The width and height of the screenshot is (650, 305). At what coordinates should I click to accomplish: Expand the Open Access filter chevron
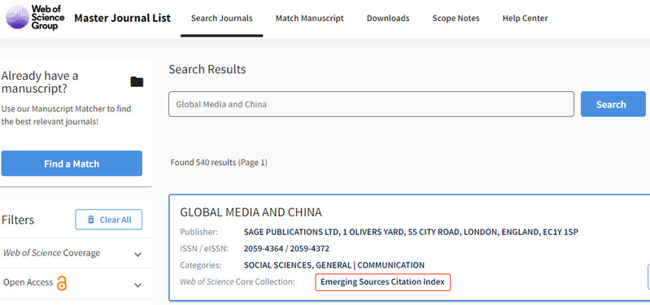(x=138, y=285)
